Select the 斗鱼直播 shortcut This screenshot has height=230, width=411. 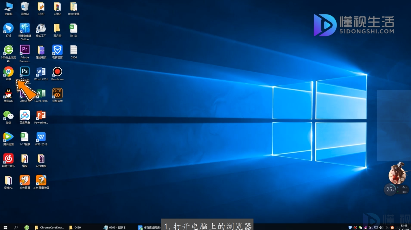[x=25, y=182]
